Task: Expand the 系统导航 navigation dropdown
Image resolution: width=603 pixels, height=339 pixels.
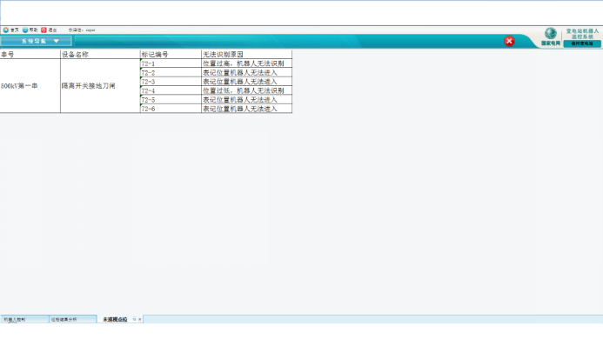Action: [37, 41]
